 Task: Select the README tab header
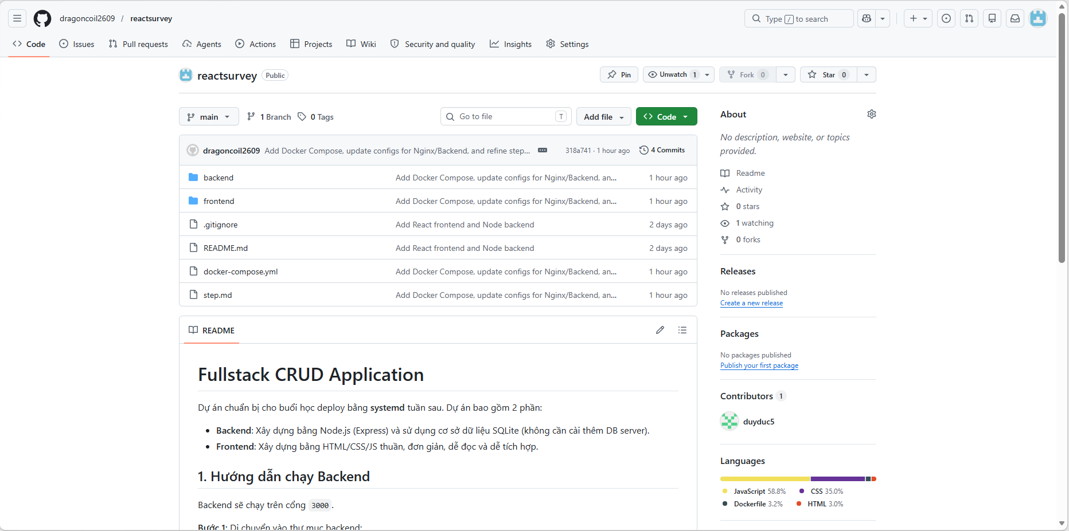[212, 330]
